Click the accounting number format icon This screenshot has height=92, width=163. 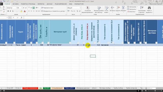tap(69, 11)
